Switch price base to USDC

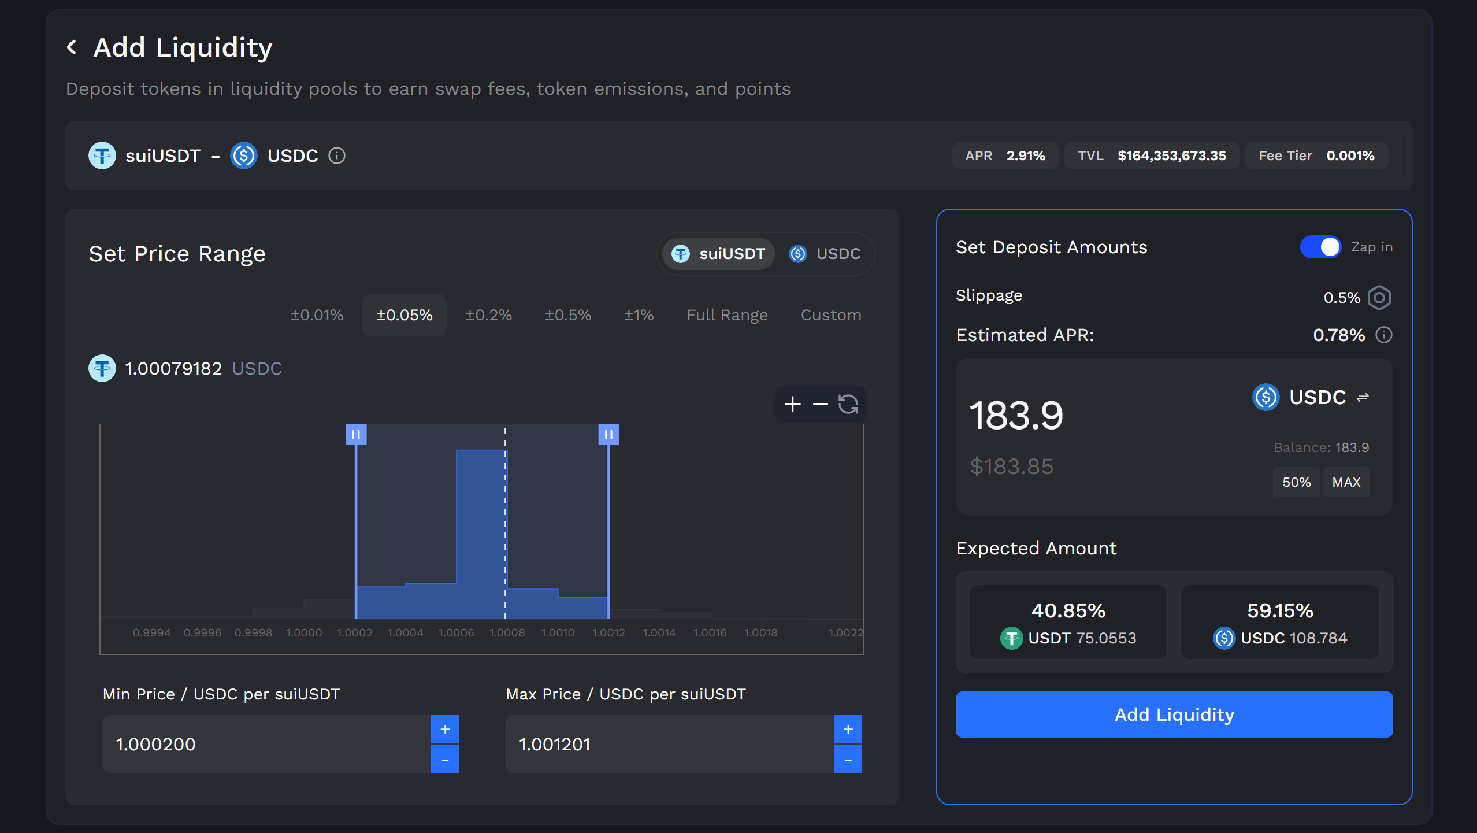point(826,254)
